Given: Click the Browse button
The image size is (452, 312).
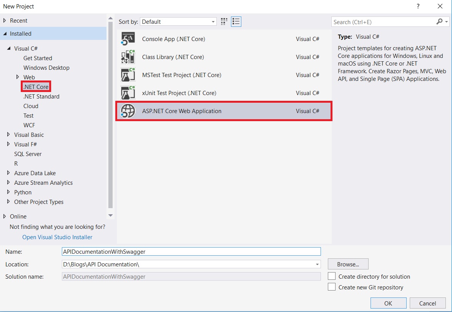Looking at the screenshot, I should click(347, 264).
